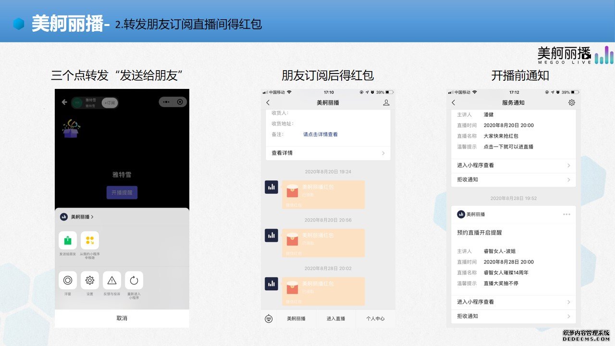Switch to keyboard with the bottom-bar keyboard icon
The image size is (615, 346).
[x=269, y=319]
